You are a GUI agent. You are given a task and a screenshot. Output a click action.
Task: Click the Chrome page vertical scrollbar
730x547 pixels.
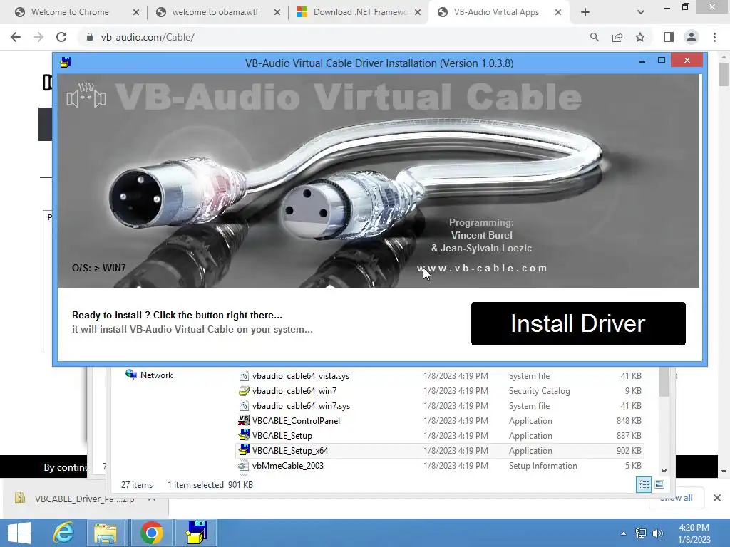coord(724,74)
